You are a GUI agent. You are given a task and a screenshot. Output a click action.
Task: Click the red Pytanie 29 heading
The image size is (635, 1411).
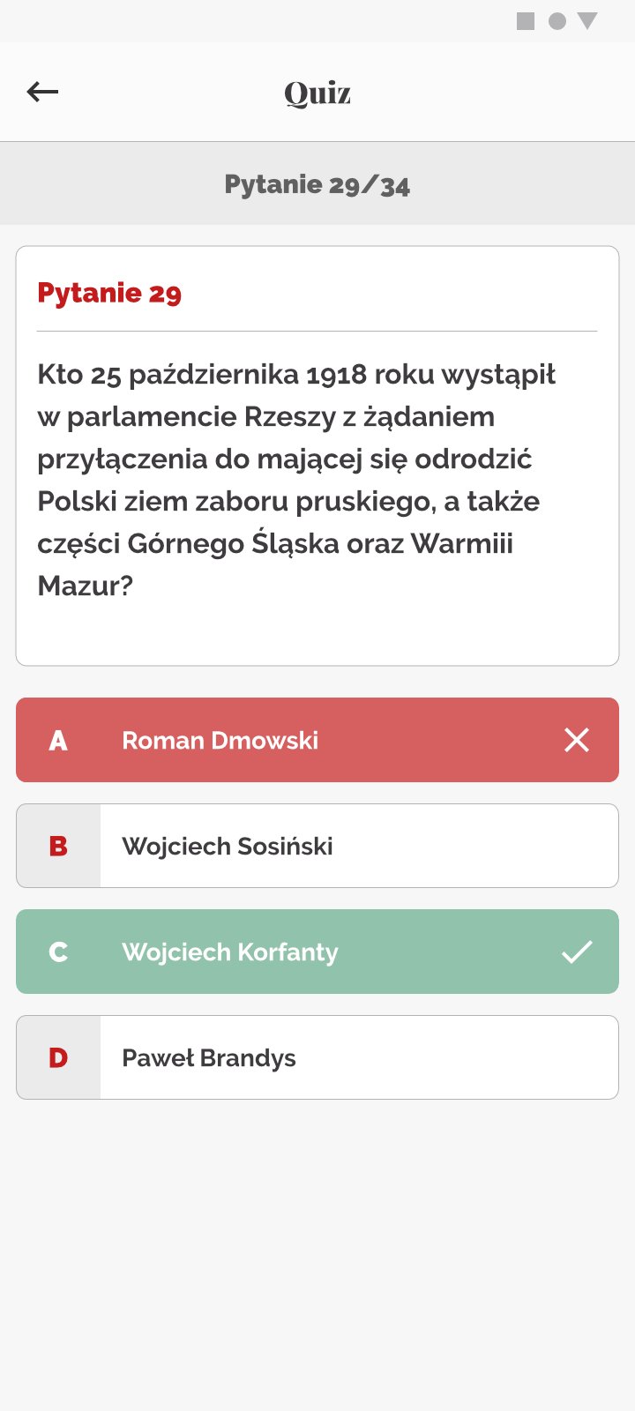pos(109,293)
